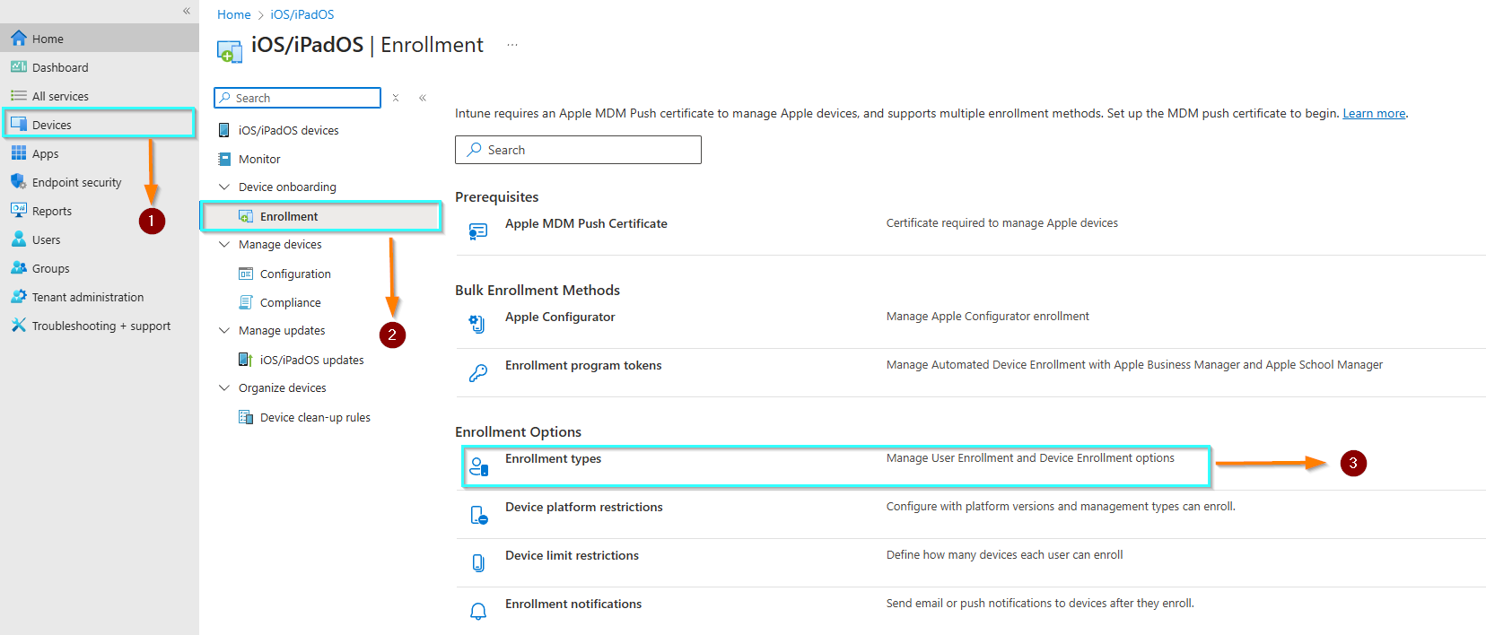Select Device platform restrictions
The height and width of the screenshot is (635, 1486).
point(583,507)
